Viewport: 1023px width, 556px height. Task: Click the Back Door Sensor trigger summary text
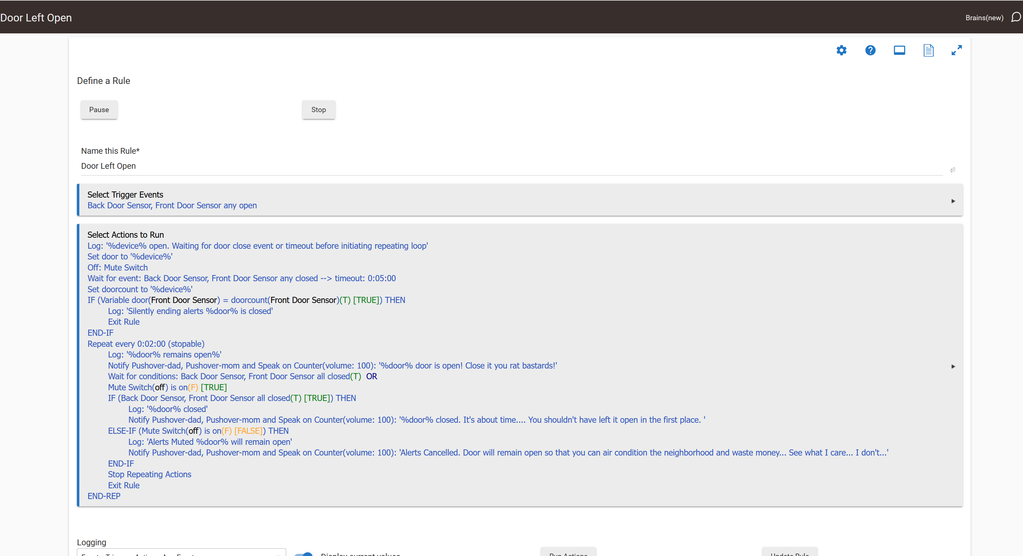[x=172, y=205]
